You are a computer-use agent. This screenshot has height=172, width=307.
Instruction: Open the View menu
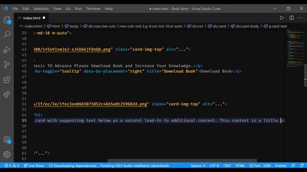coord(57,9)
